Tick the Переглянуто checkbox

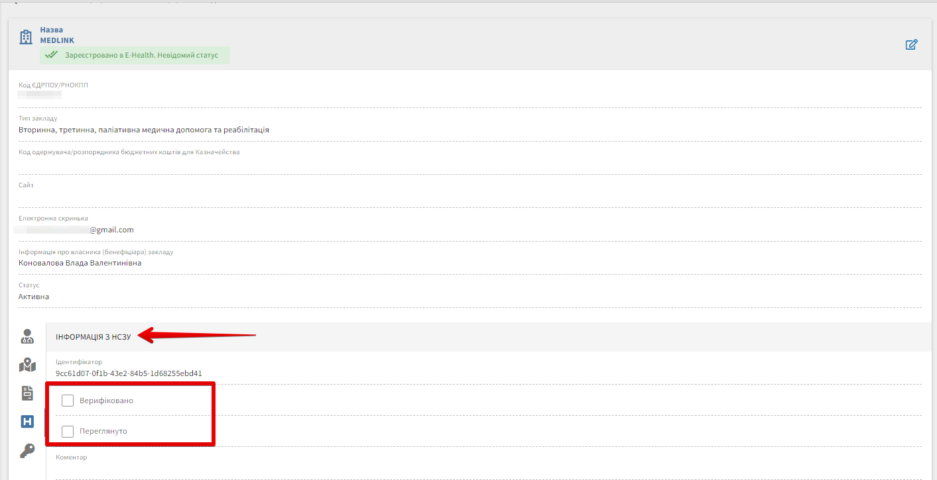tap(67, 432)
